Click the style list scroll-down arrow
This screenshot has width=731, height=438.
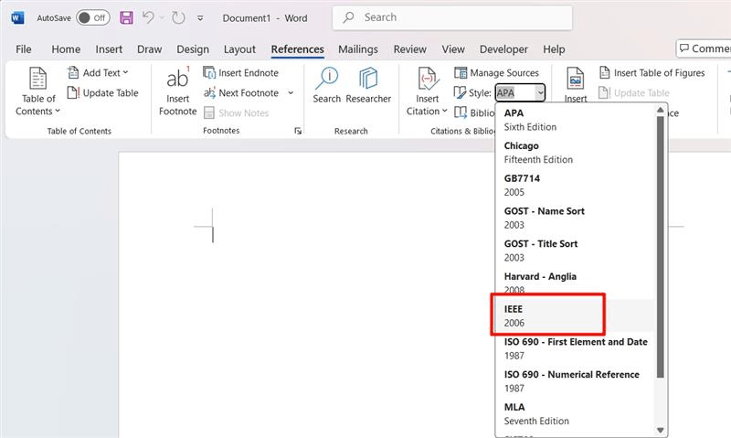[660, 430]
